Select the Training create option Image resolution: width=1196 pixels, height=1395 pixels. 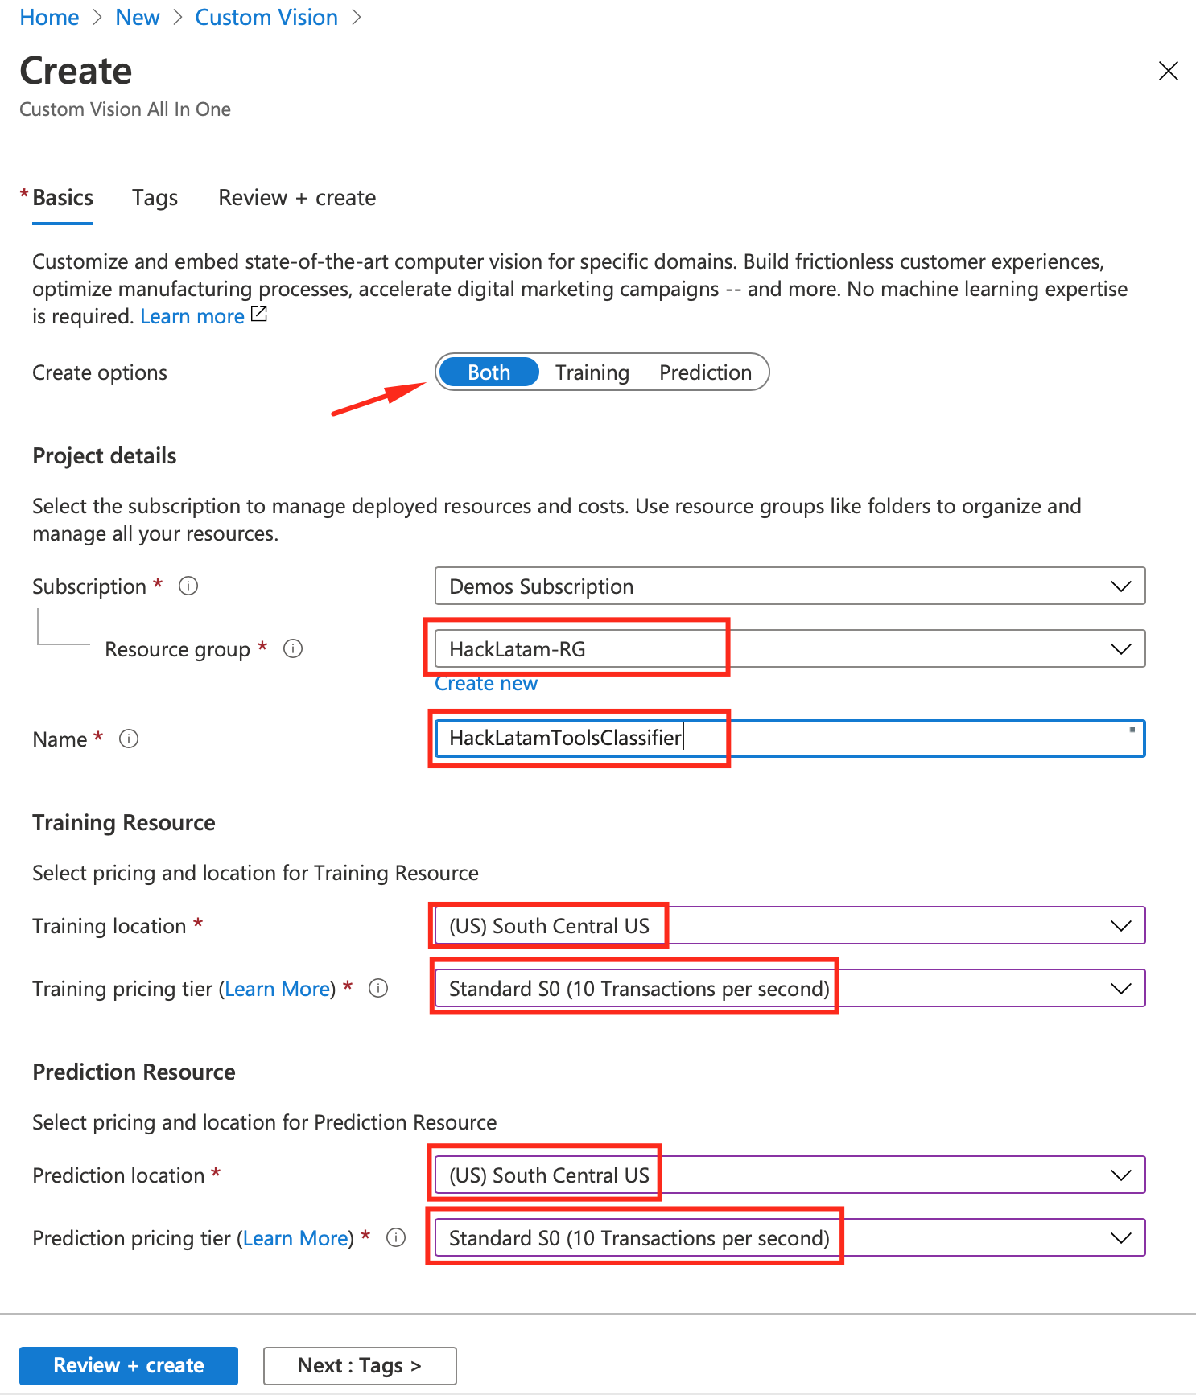(x=592, y=372)
